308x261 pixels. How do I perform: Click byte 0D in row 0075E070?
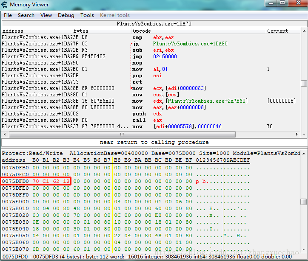coord(36,249)
